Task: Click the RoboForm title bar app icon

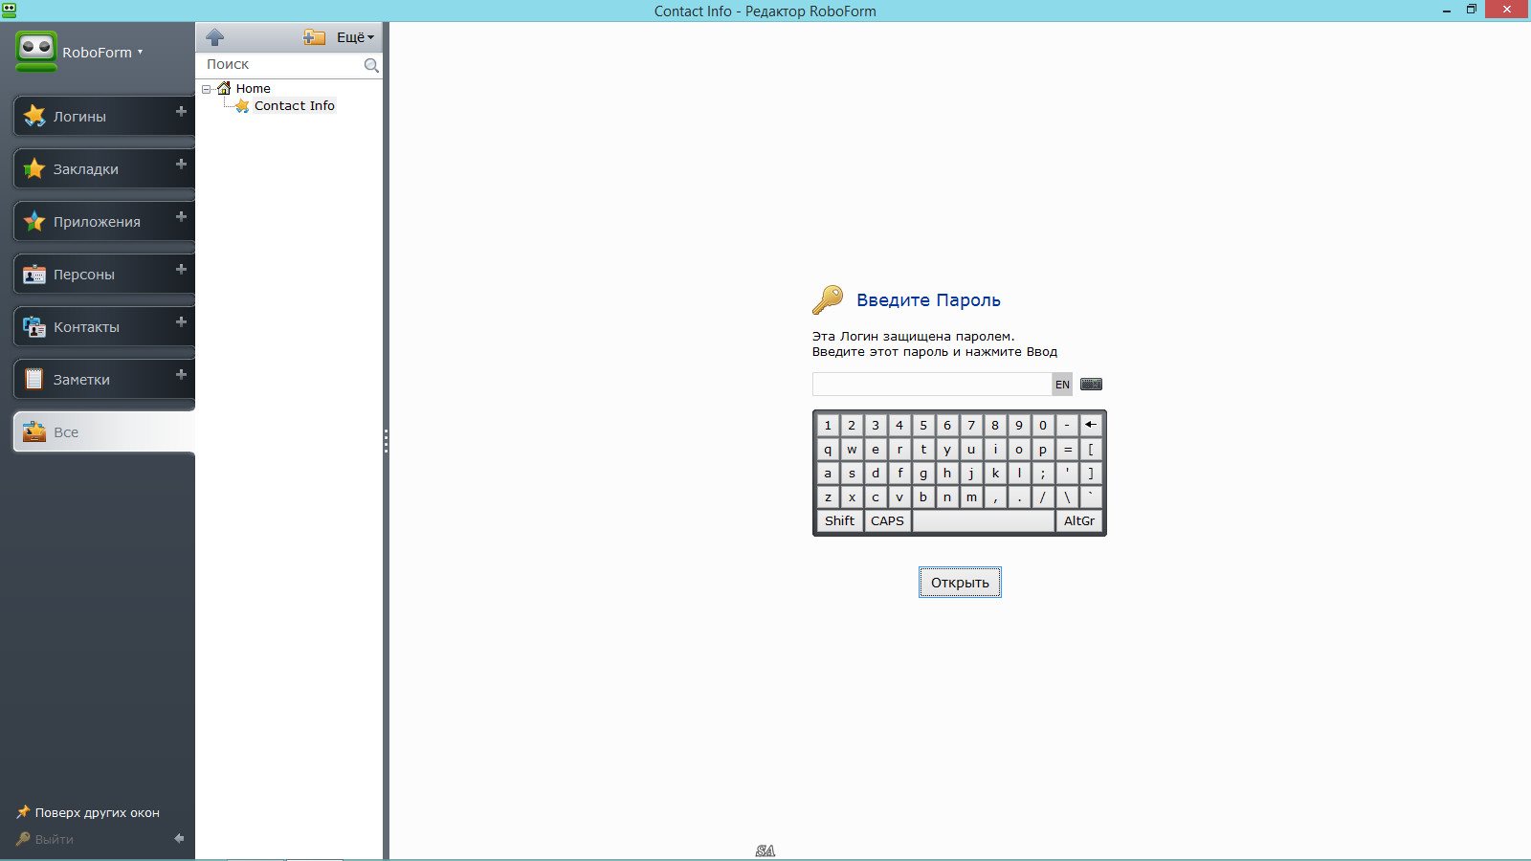Action: click(x=9, y=10)
